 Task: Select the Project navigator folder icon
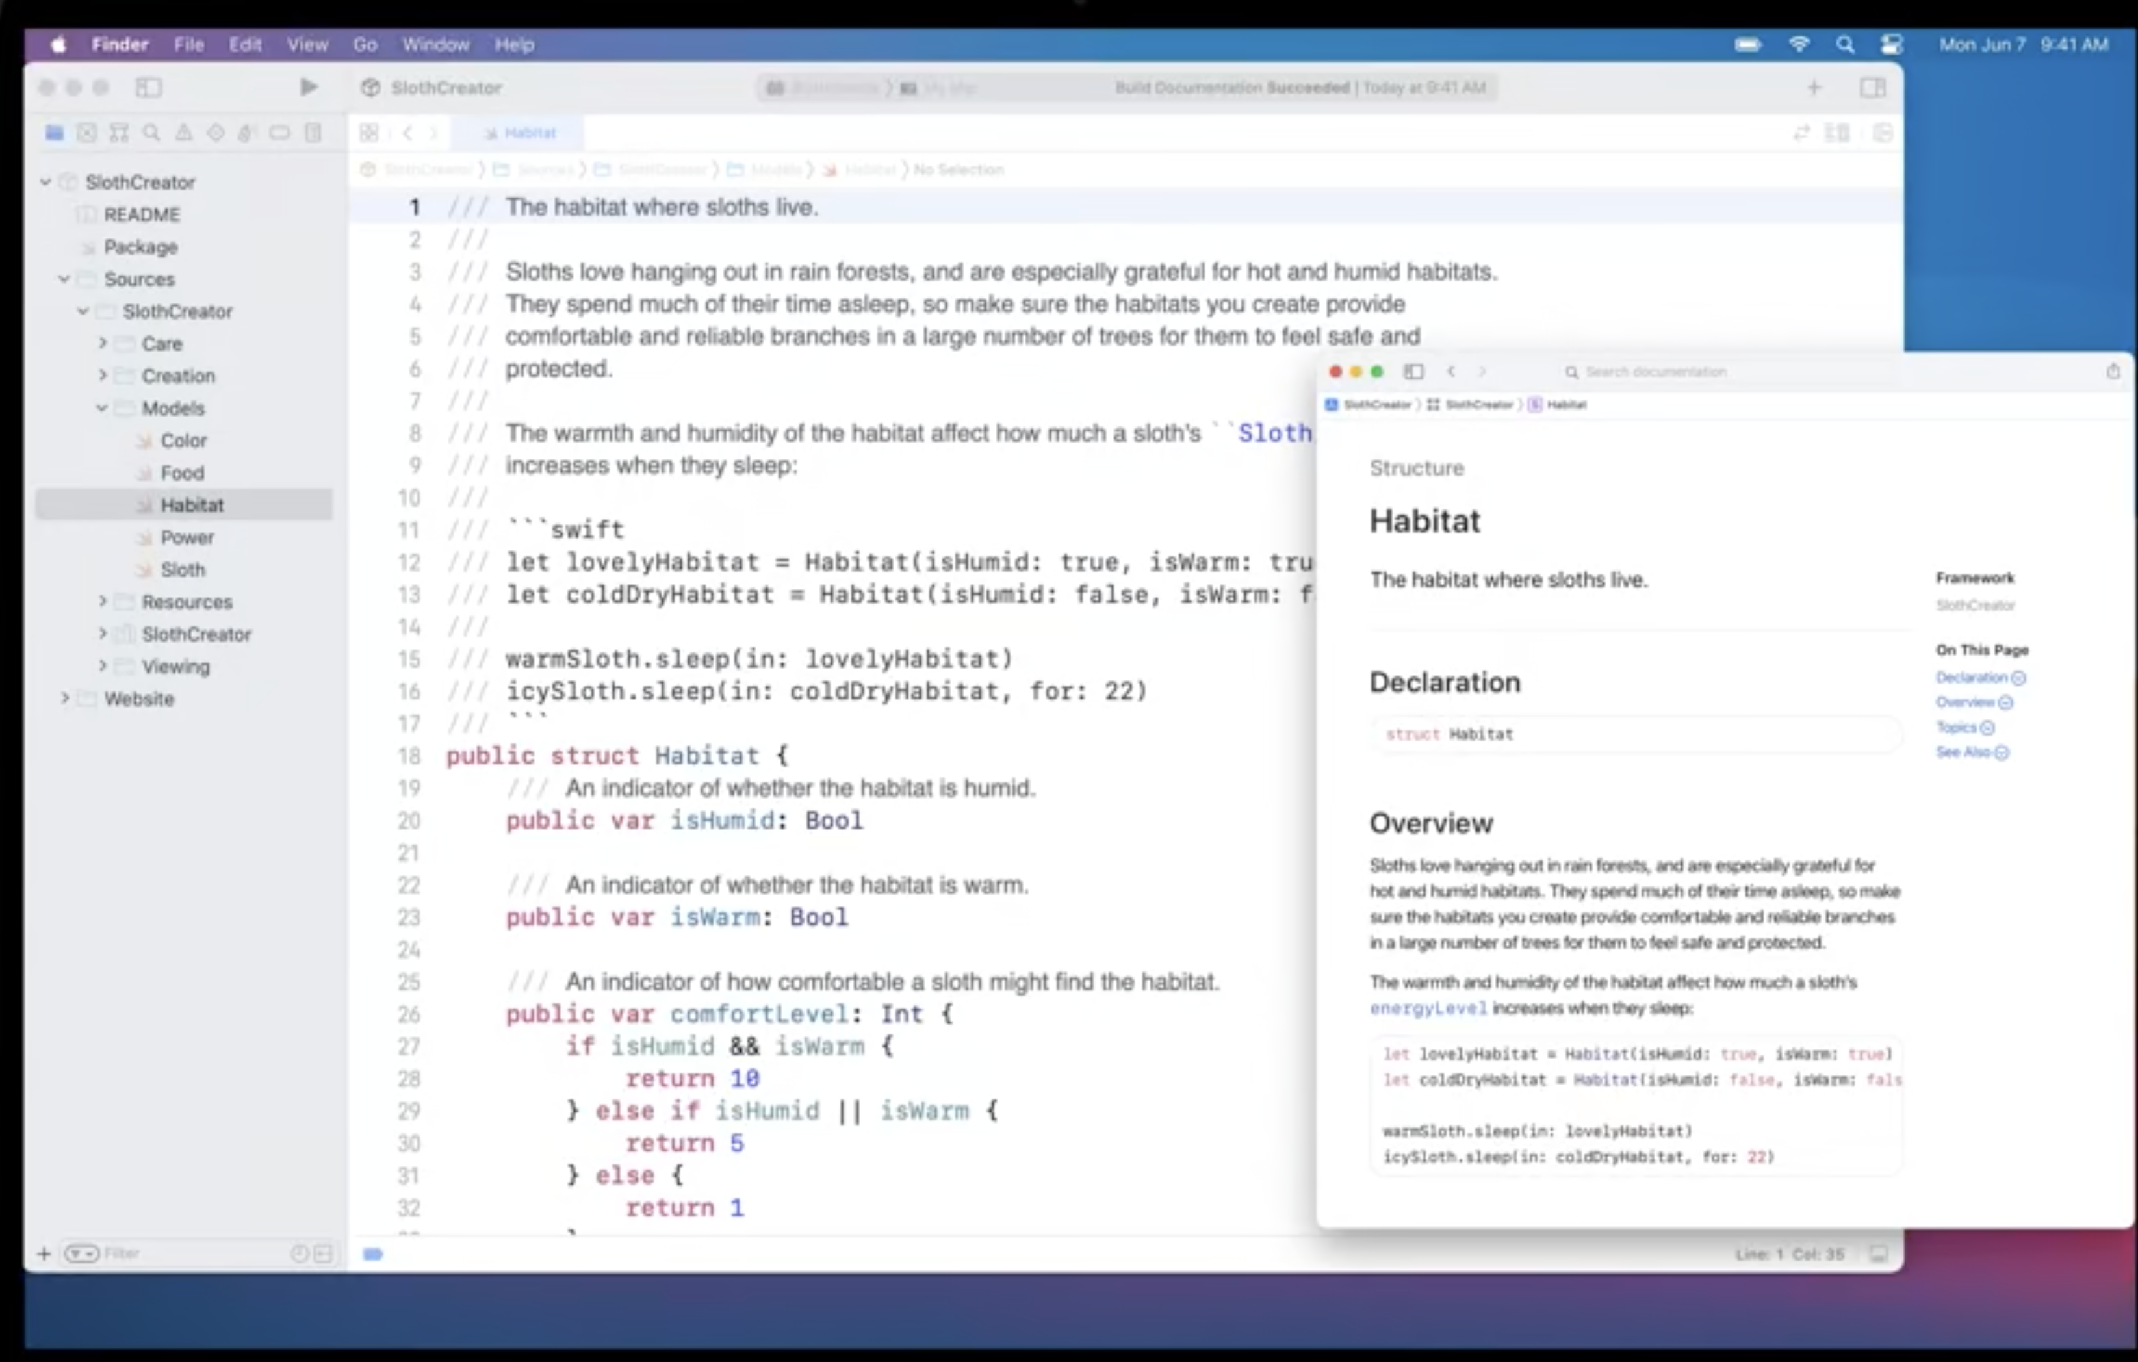[54, 133]
